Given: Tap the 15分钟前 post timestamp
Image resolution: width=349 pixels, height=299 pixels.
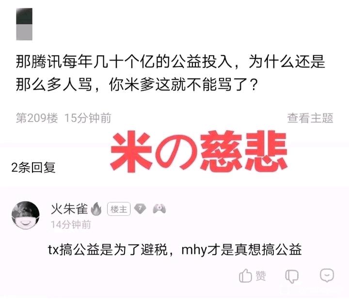Looking at the screenshot, I should [x=88, y=118].
